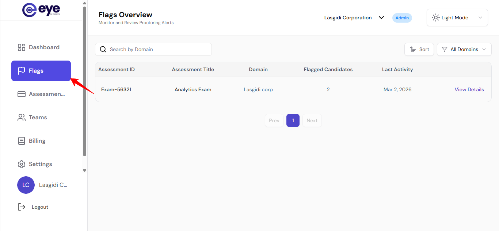The height and width of the screenshot is (231, 499).
Task: Select page 1 in pagination
Action: pos(293,120)
